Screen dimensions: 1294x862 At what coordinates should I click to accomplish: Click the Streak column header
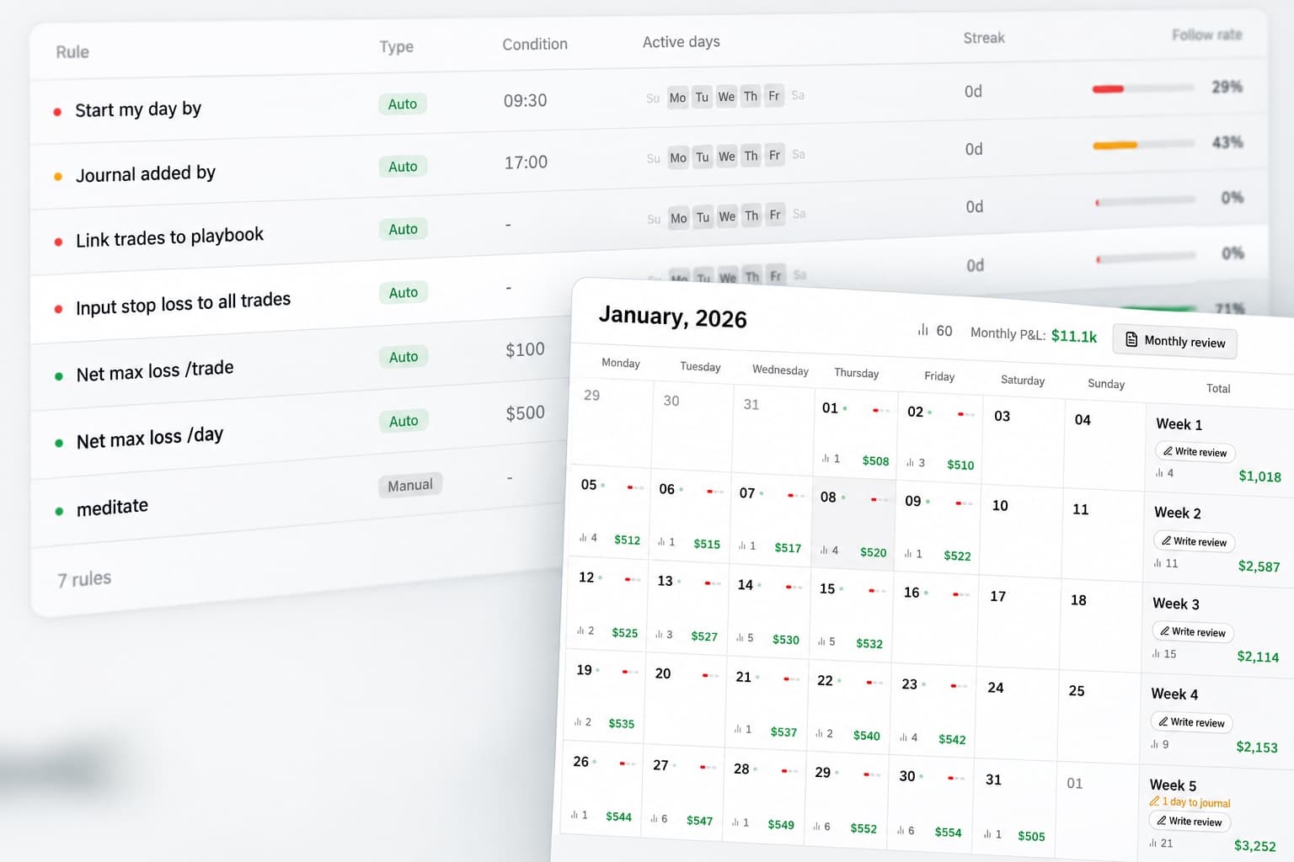pyautogui.click(x=984, y=38)
